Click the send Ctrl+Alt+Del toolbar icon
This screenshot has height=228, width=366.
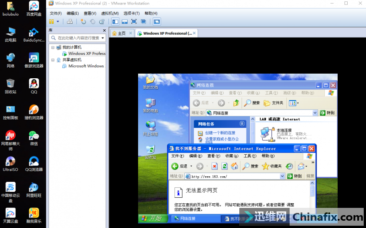(x=70, y=22)
